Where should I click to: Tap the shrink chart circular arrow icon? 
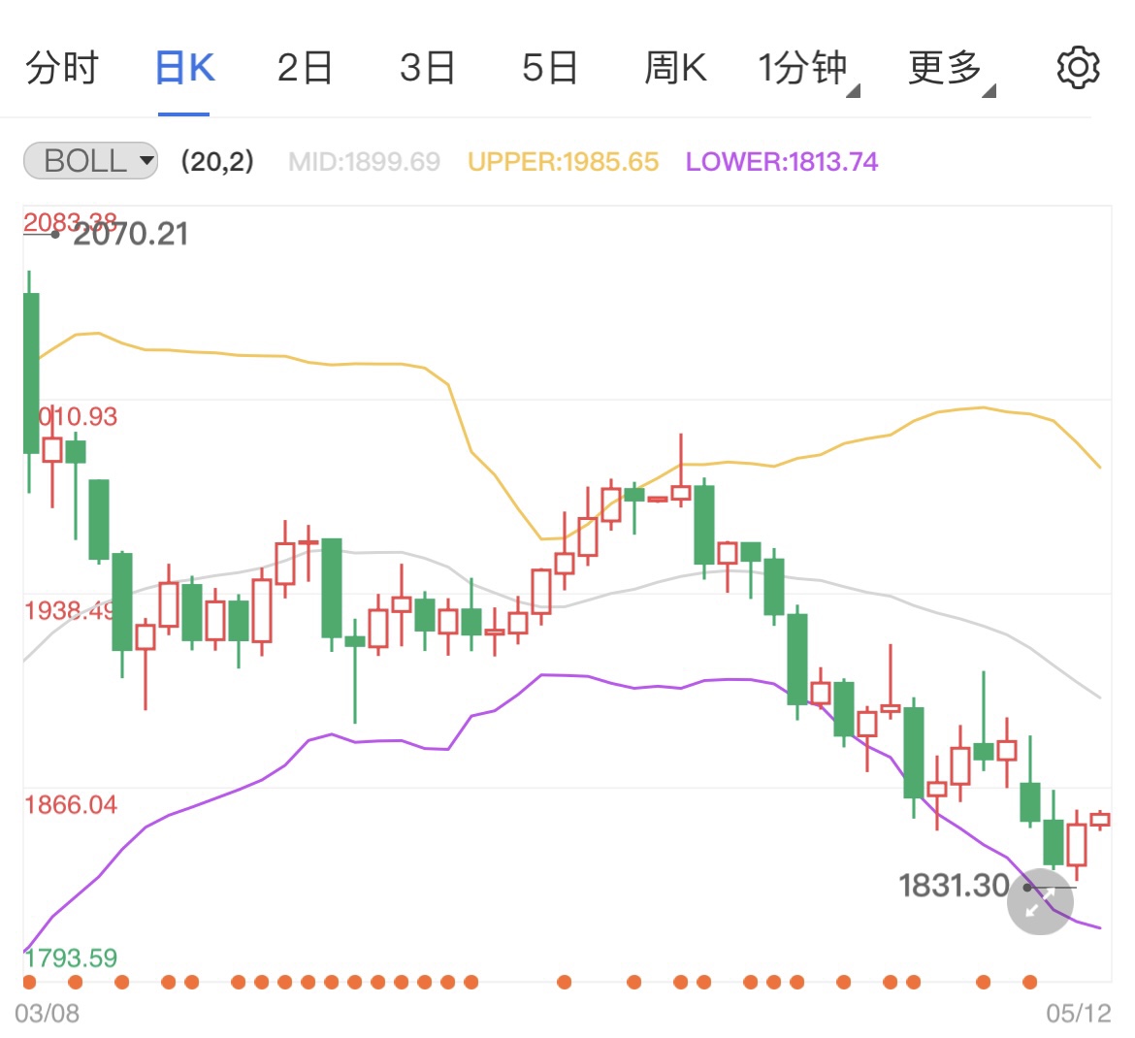tap(1039, 902)
